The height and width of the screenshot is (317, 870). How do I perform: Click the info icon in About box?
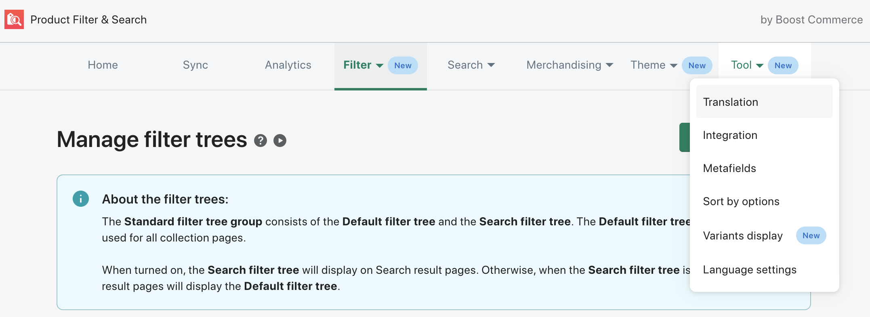pyautogui.click(x=81, y=199)
